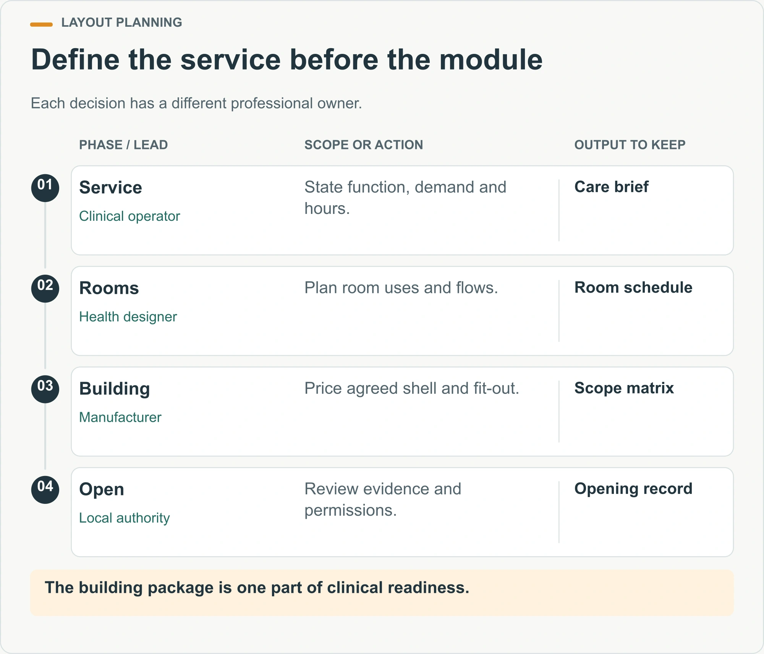
Task: Click the building package clinical readiness note
Action: click(x=382, y=592)
